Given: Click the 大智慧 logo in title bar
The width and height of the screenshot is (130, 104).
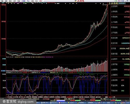Looking at the screenshot, I should point(80,1).
